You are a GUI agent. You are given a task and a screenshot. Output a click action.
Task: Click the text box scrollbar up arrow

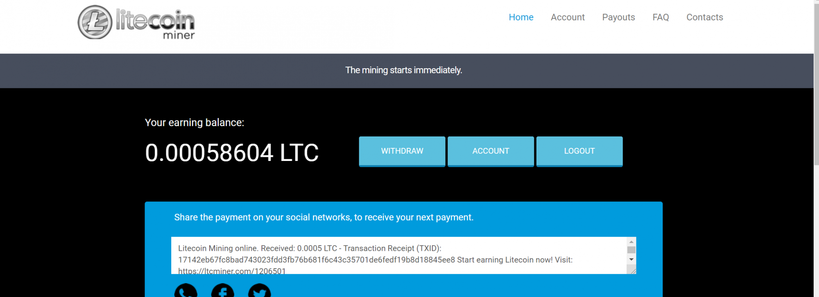631,242
